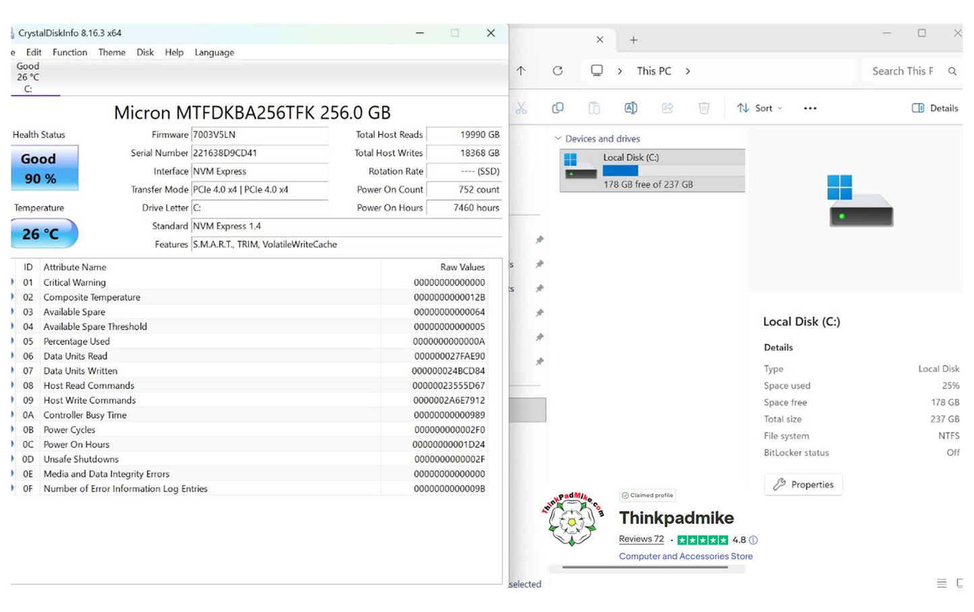Go up one folder level with arrow

(x=521, y=71)
